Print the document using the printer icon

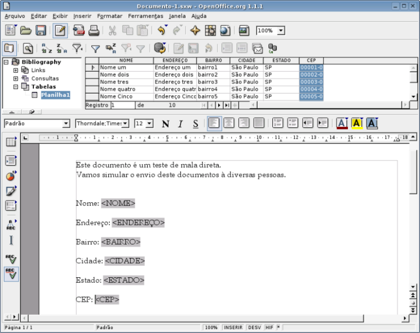94,30
